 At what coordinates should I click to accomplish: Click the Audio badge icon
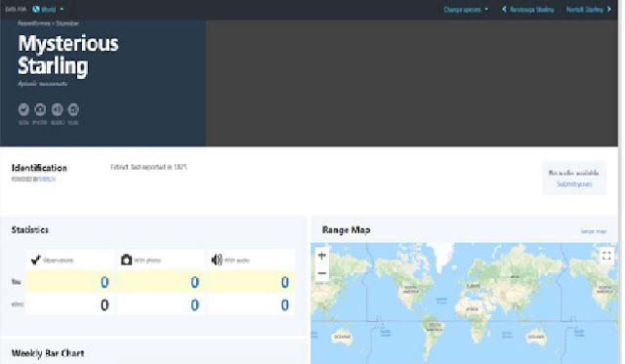(x=57, y=109)
